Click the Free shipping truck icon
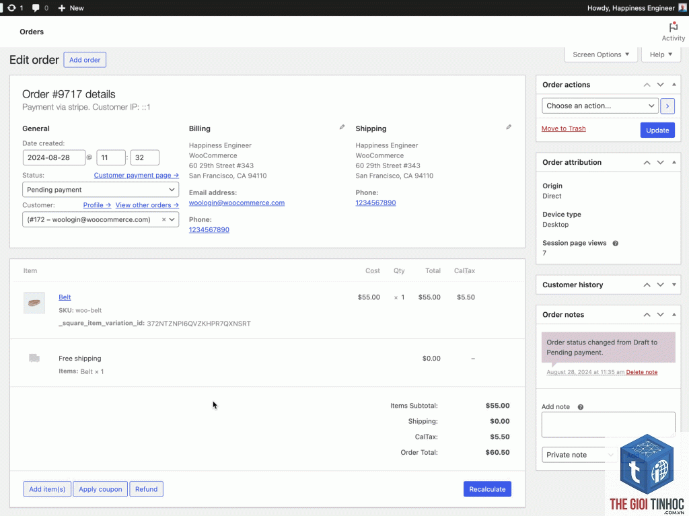Viewport: 689px width, 516px height. coord(34,358)
